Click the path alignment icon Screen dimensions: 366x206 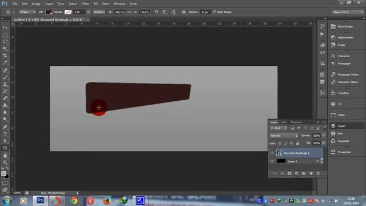tap(165, 12)
